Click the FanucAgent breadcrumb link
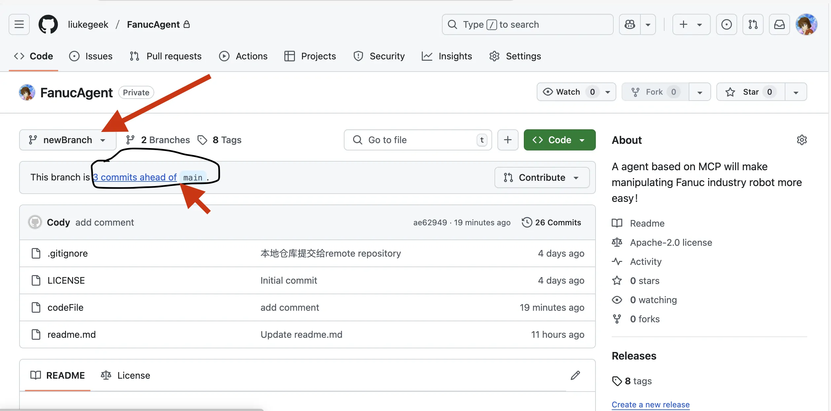 point(154,24)
